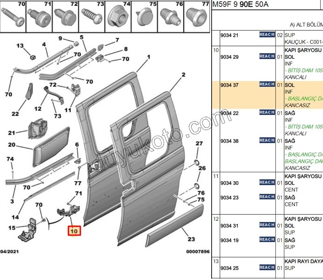Select part number 9034 29
The image size is (323, 280).
pos(230,57)
